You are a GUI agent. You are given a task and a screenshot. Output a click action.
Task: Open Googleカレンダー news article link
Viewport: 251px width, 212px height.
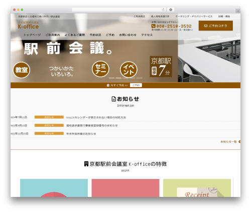pyautogui.click(x=96, y=117)
